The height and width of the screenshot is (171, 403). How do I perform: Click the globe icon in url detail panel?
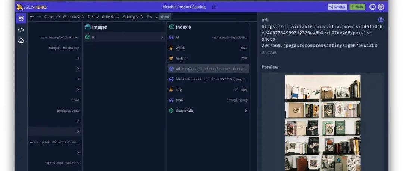[381, 20]
